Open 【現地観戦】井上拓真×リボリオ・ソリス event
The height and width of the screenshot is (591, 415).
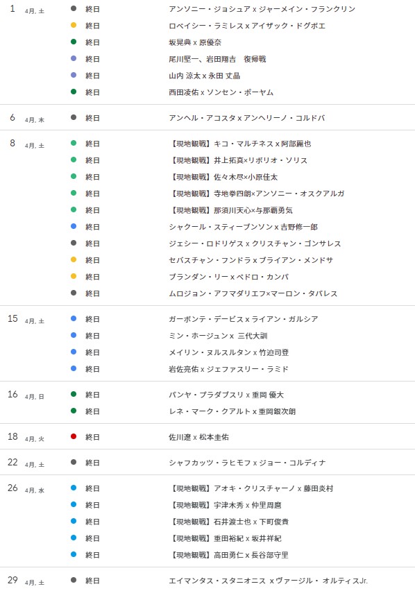pyautogui.click(x=238, y=160)
